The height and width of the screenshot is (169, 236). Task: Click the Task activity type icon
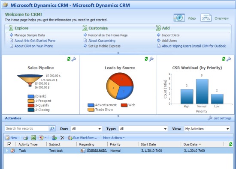click(13, 151)
